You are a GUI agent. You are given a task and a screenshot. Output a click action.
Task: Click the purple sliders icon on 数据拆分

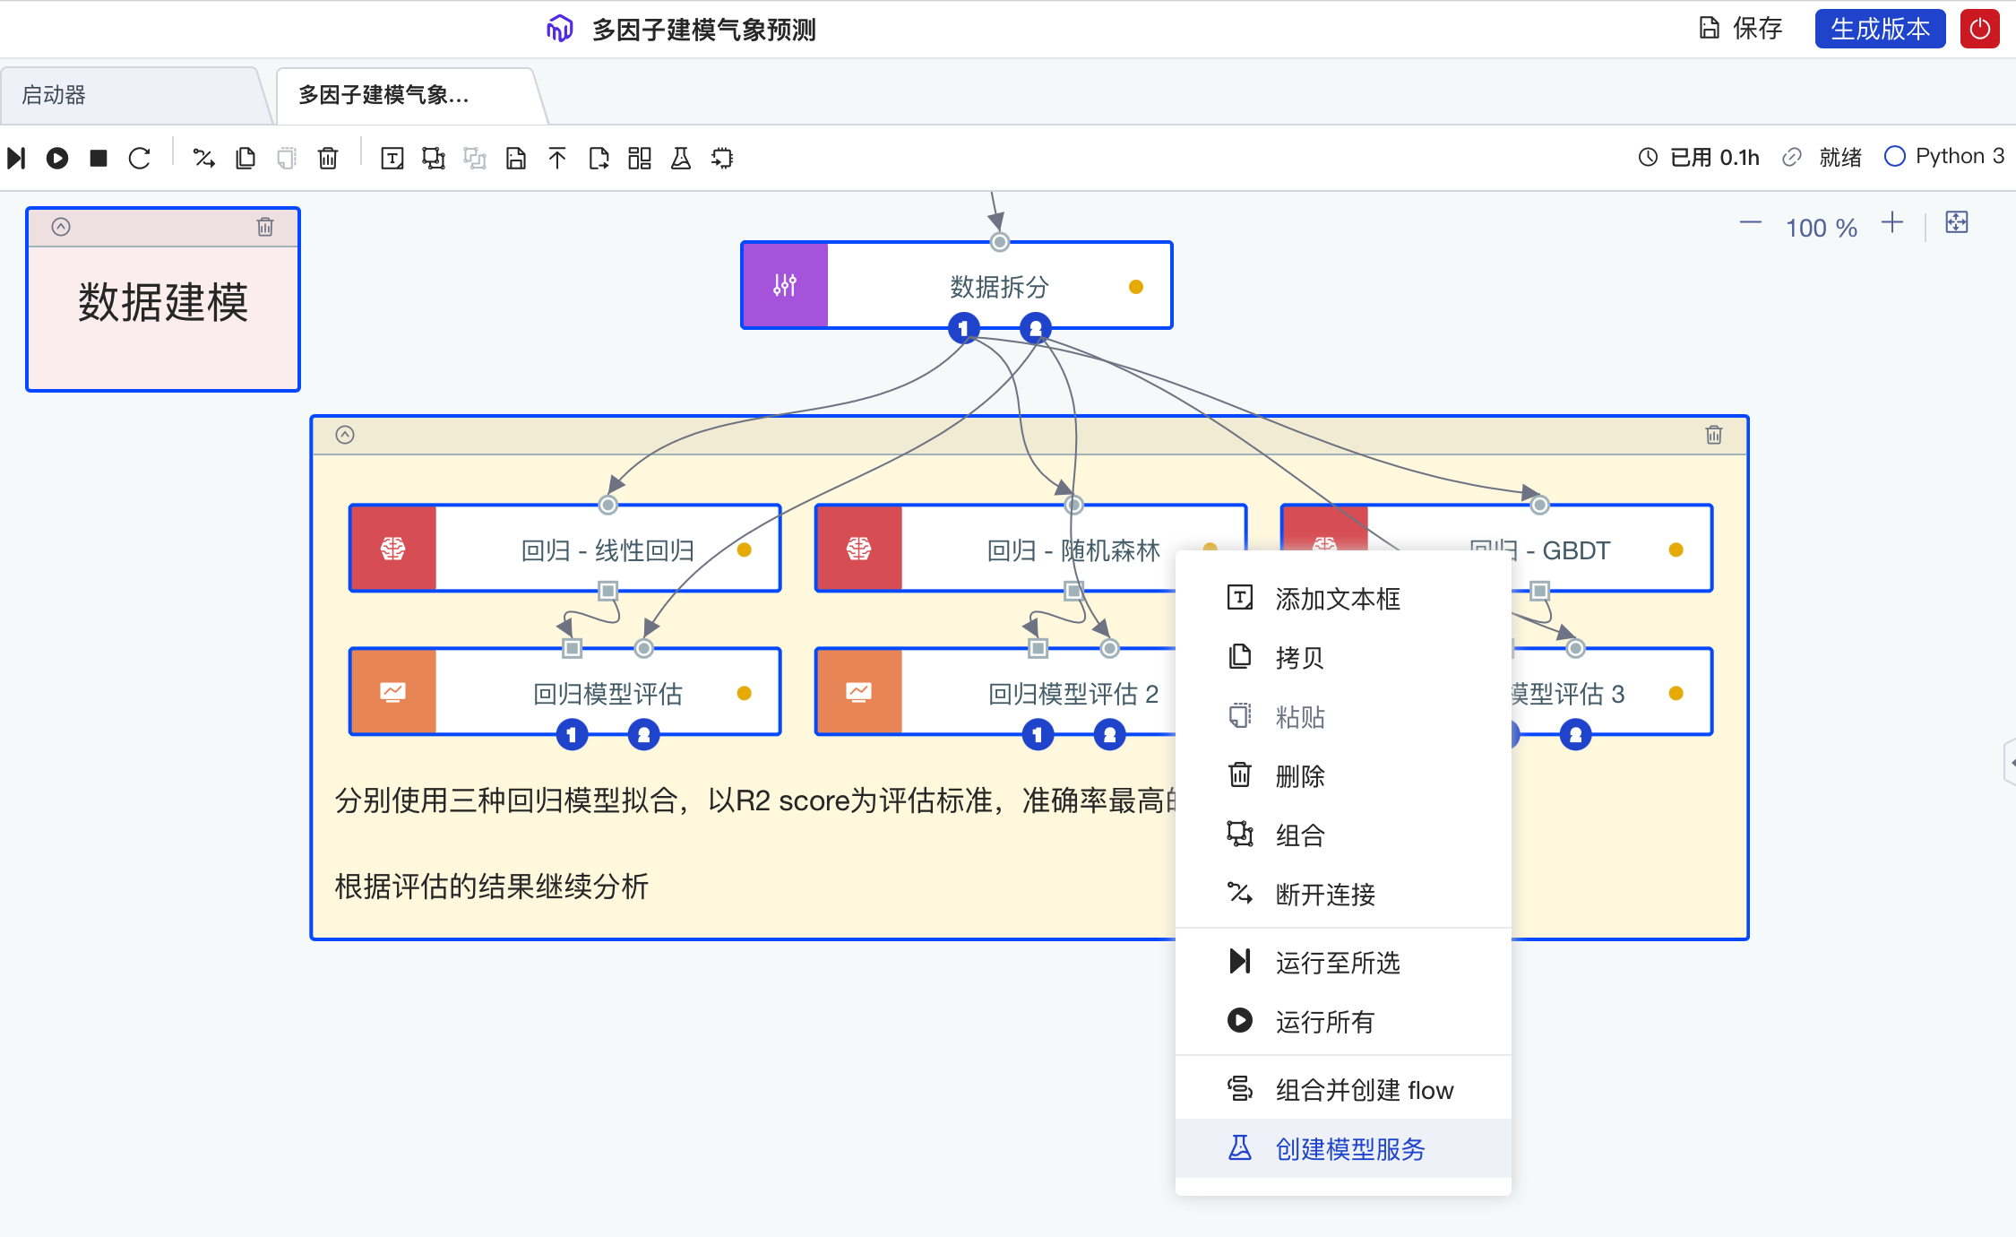point(785,286)
